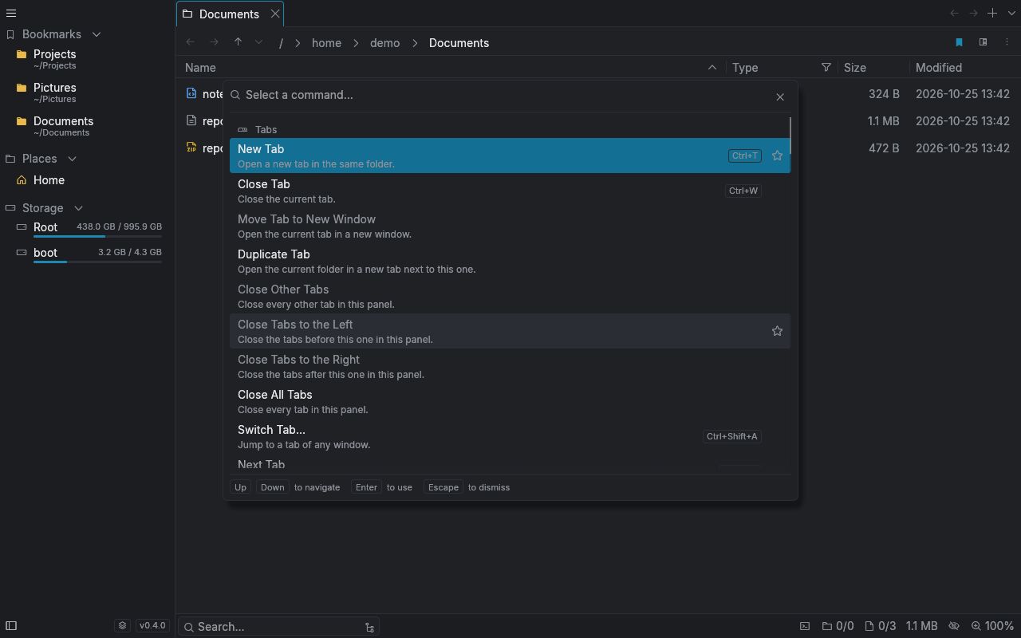
Task: Add a new tab with the plus icon
Action: pyautogui.click(x=992, y=14)
